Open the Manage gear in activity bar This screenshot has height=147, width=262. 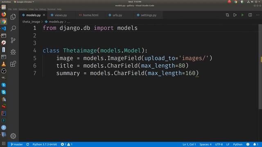point(13,136)
